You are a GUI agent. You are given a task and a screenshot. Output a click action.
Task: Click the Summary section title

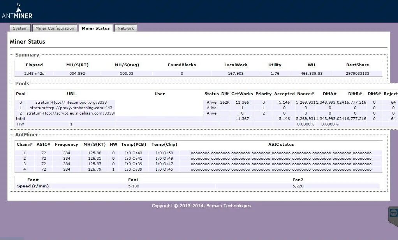pos(27,55)
